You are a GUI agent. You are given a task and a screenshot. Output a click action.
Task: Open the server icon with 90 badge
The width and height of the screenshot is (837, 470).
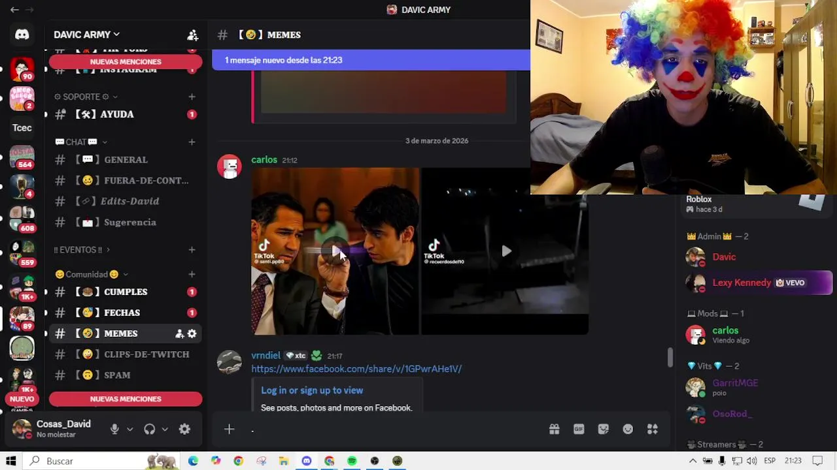pyautogui.click(x=22, y=69)
